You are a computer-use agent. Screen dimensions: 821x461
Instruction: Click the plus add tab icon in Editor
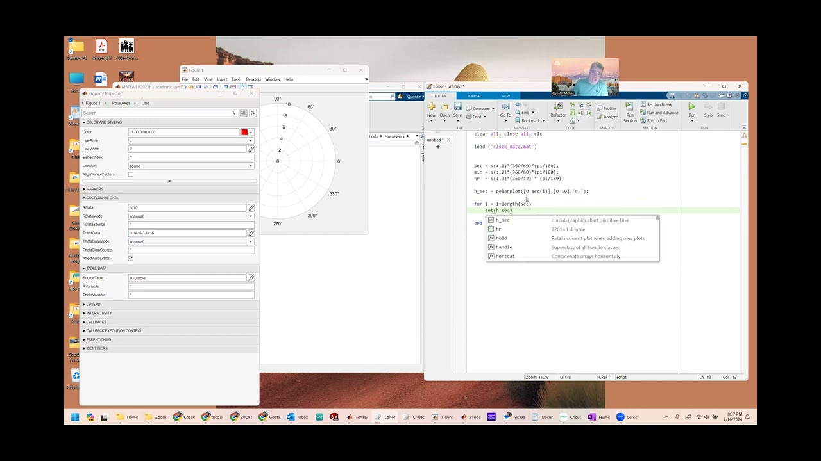tap(438, 147)
